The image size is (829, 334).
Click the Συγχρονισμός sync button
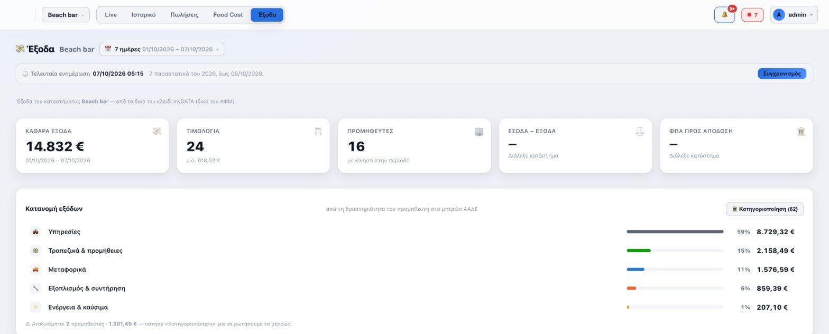[782, 73]
